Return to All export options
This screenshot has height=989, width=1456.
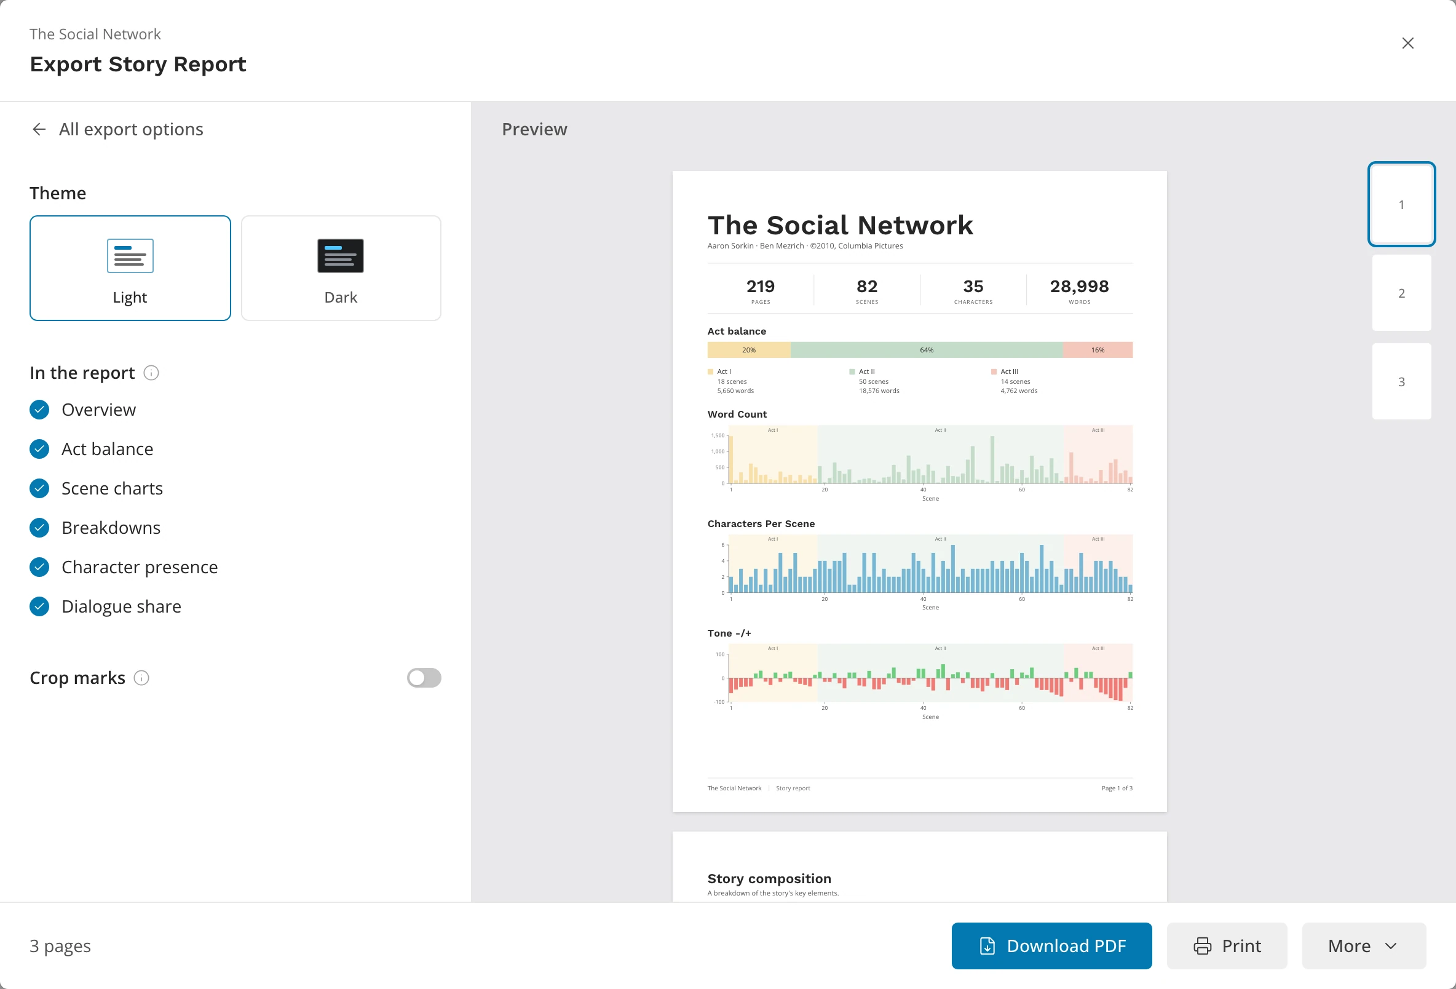click(117, 129)
